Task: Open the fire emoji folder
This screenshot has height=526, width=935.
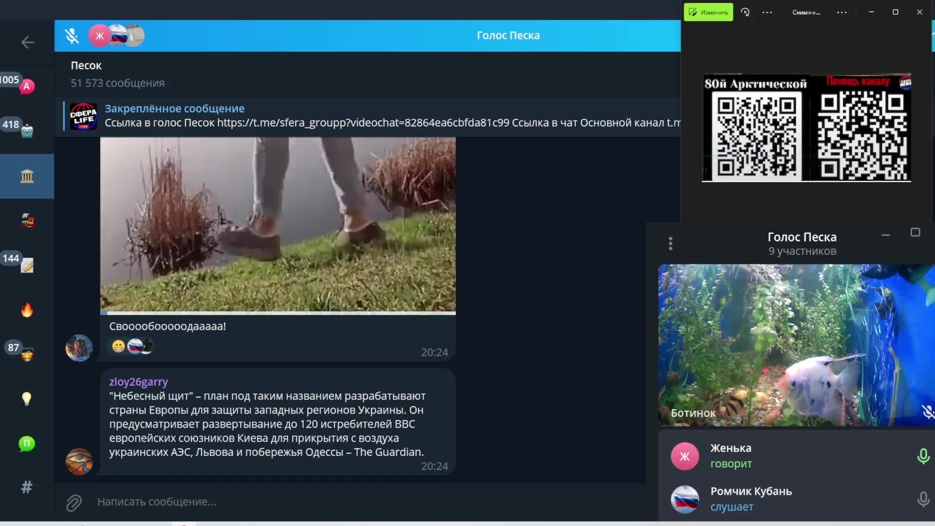Action: pos(27,310)
